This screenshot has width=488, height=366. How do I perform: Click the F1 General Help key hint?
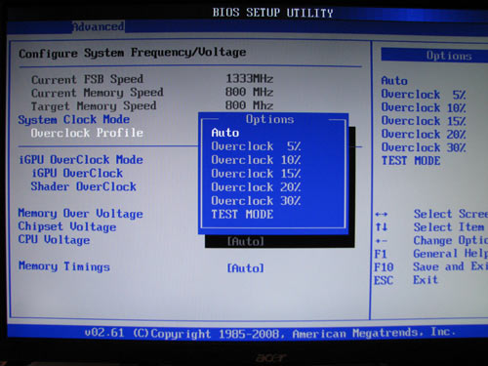pyautogui.click(x=431, y=254)
